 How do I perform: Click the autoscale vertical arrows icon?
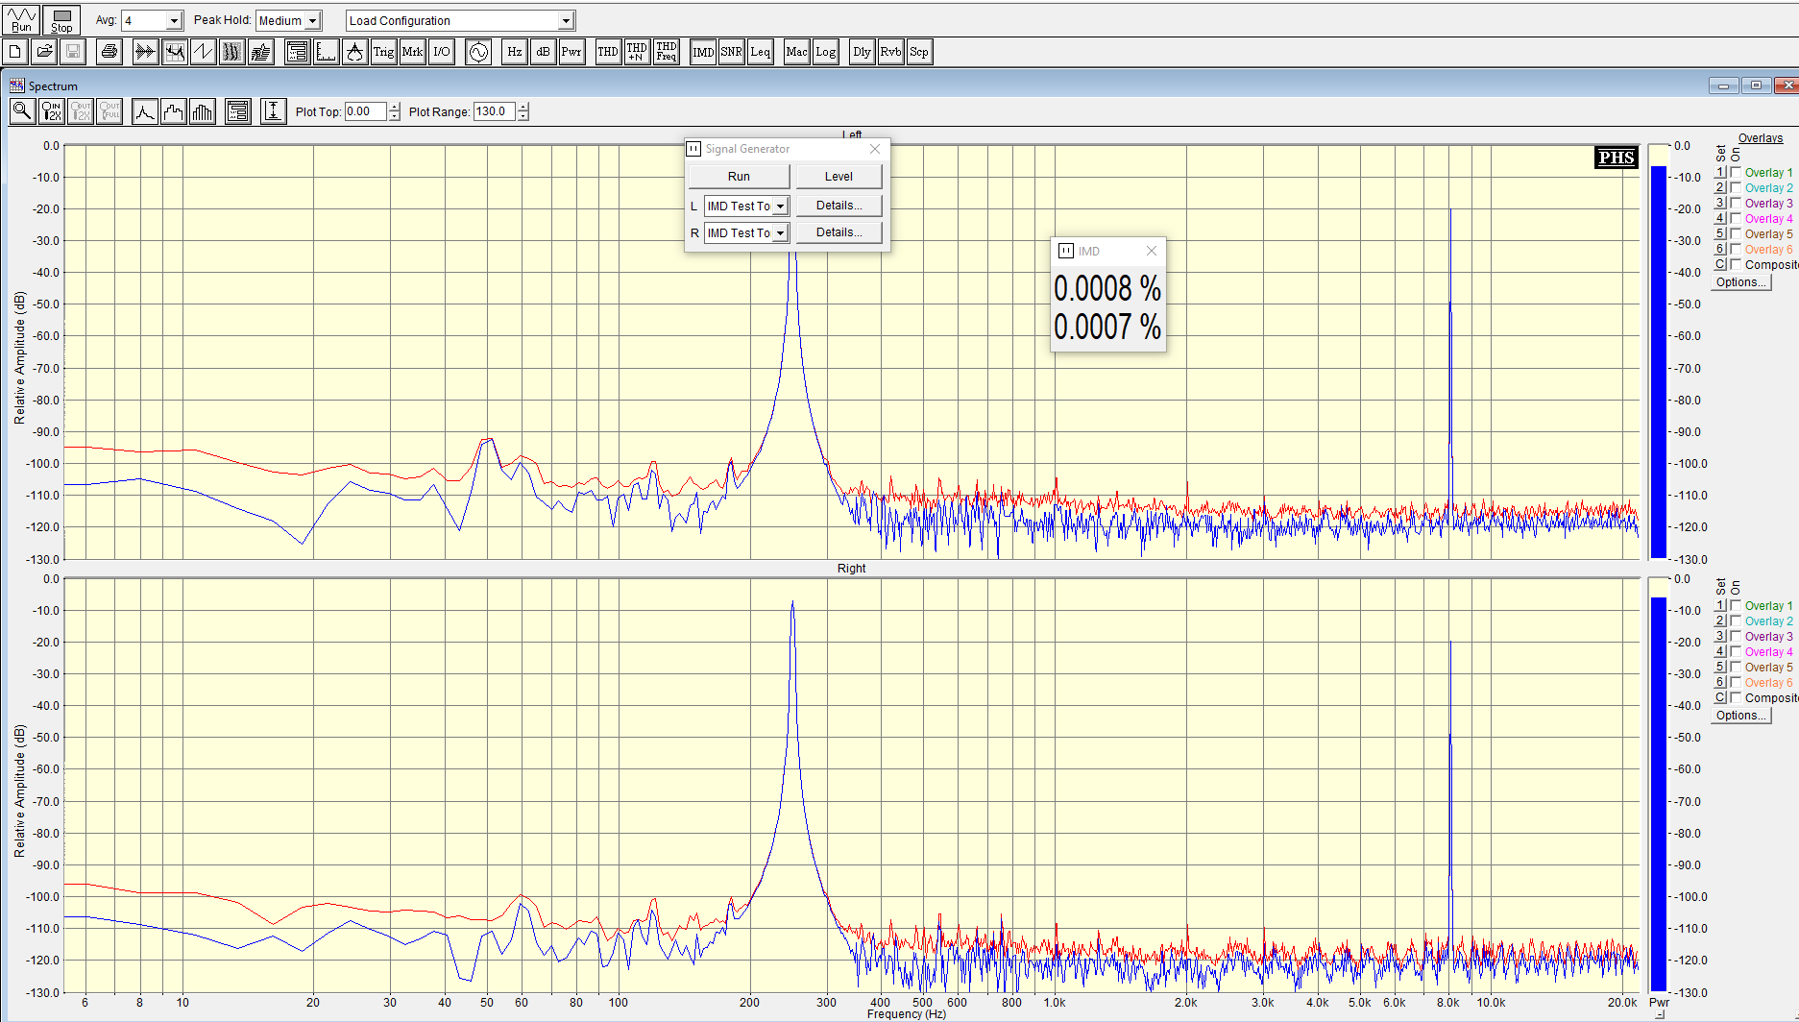click(273, 111)
